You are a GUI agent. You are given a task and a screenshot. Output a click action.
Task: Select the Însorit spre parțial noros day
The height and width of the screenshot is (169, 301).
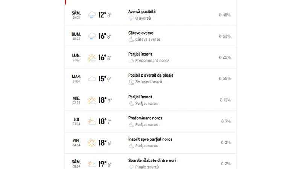(150, 143)
